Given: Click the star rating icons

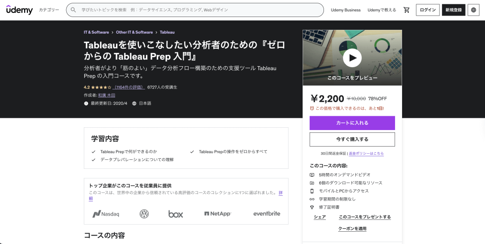Looking at the screenshot, I should [x=101, y=87].
